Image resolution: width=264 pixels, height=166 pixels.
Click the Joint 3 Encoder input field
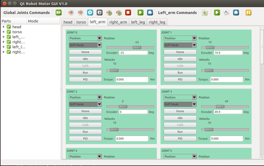coord(228,112)
